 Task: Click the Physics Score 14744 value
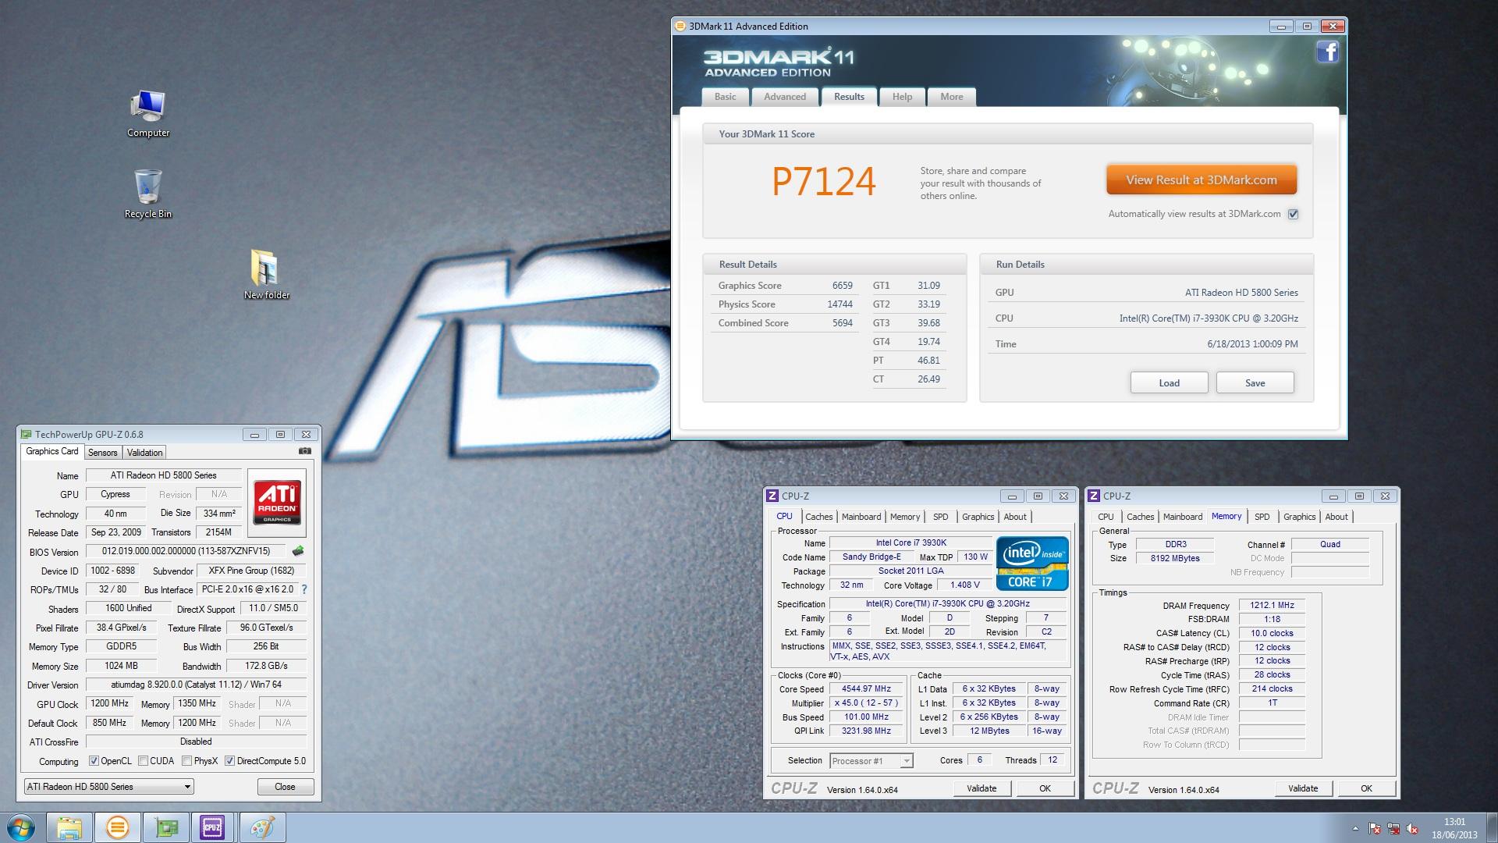point(840,304)
